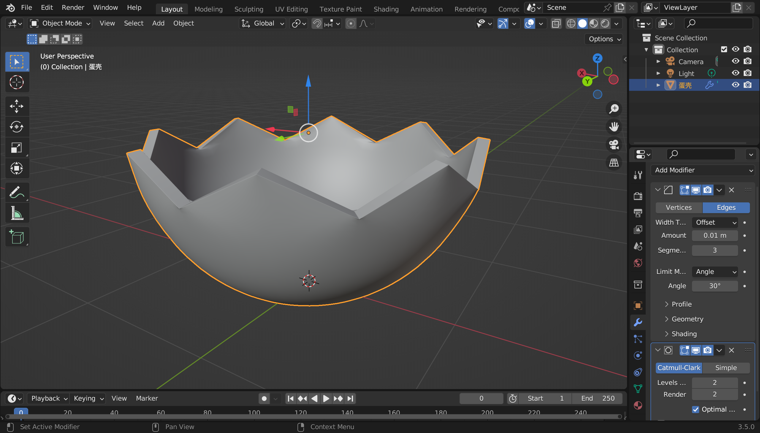Select the Rotate tool
The height and width of the screenshot is (433, 760).
pyautogui.click(x=17, y=127)
